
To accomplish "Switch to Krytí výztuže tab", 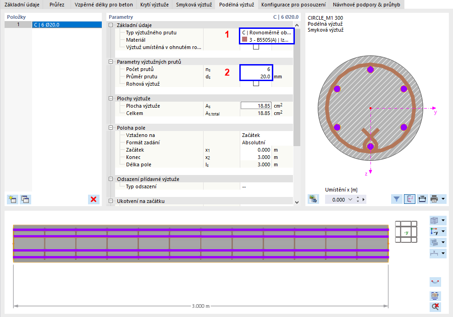I will coord(154,5).
